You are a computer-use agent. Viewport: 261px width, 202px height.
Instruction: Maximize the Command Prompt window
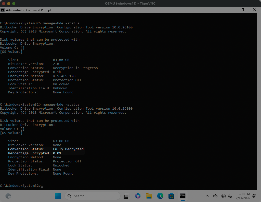[x=243, y=10]
